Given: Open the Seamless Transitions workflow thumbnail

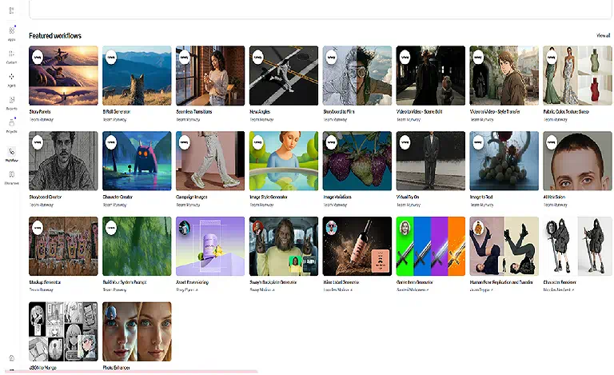Looking at the screenshot, I should 210,75.
